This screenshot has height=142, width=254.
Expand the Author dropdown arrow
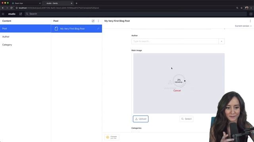point(221,41)
